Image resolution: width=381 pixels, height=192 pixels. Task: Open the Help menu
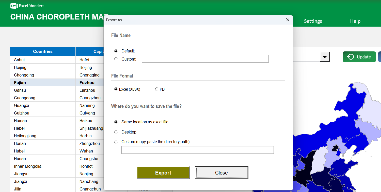[355, 21]
